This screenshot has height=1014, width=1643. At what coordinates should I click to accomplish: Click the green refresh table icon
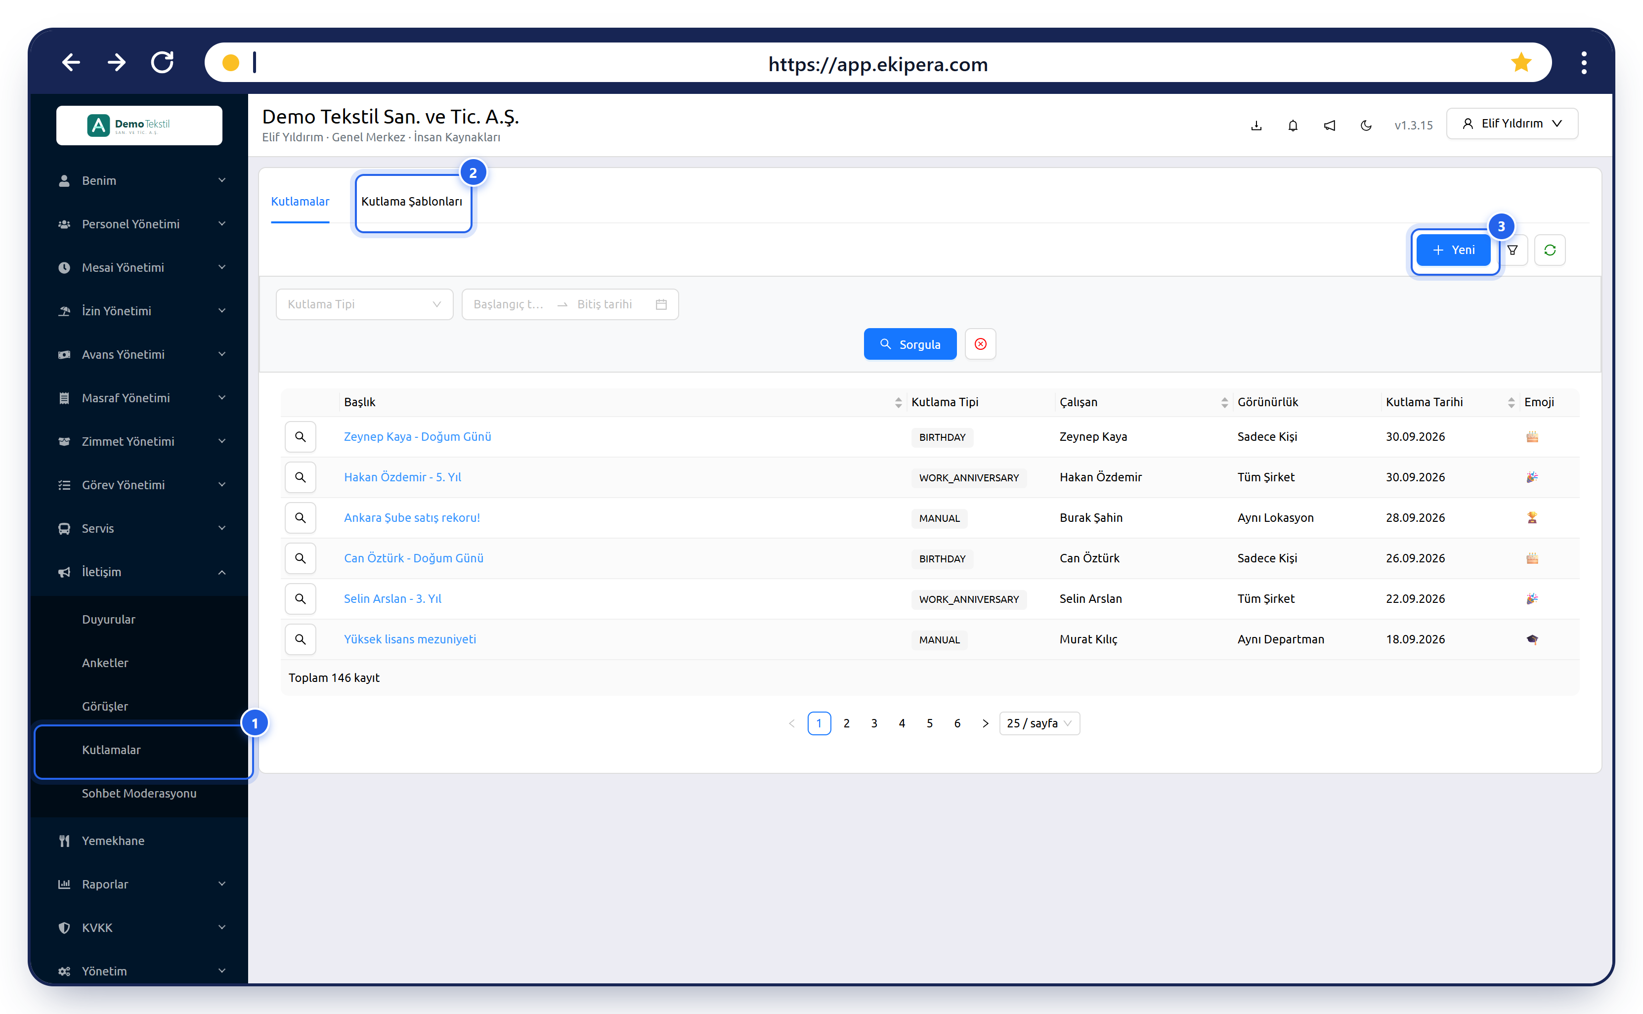(x=1550, y=250)
